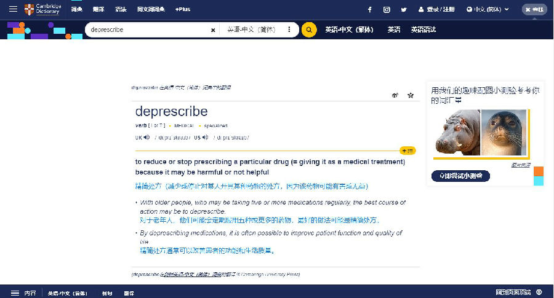
Task: Open the +Plus menu item
Action: pyautogui.click(x=183, y=9)
